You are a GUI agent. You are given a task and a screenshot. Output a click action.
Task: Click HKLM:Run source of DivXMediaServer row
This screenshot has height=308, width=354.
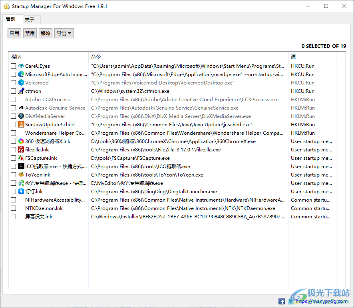[x=303, y=116]
